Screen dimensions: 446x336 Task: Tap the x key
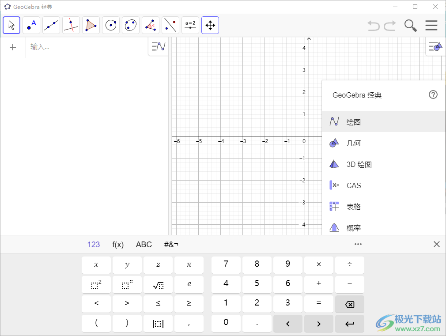point(96,265)
